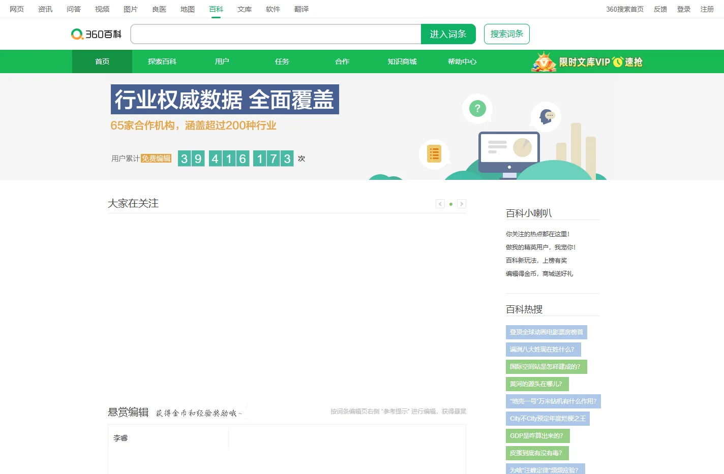The height and width of the screenshot is (474, 724).
Task: Click hot search 满洲八大姓现在姓什么?
Action: (544, 350)
